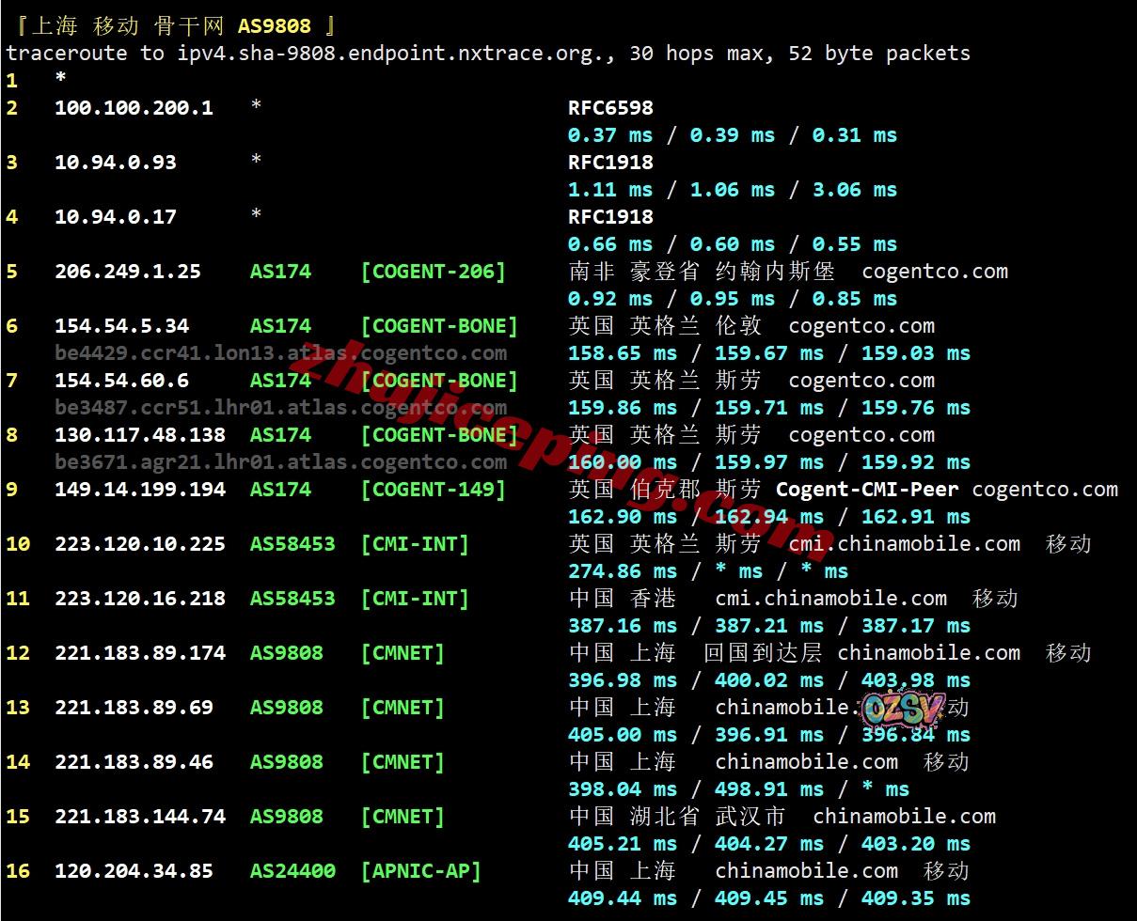
Task: Click IP address 223.120.10.225
Action: tap(140, 544)
